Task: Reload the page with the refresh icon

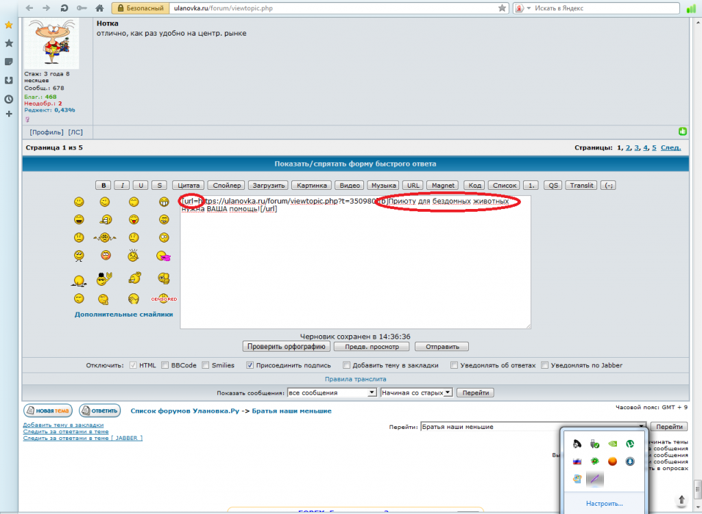Action: point(64,8)
